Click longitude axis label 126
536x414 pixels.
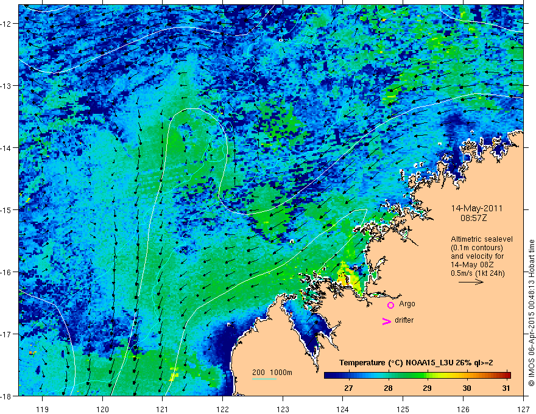(463, 409)
